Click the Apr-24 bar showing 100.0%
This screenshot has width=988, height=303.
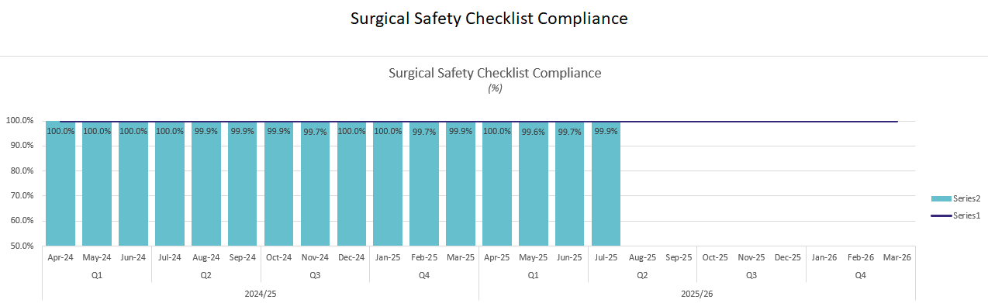point(60,183)
